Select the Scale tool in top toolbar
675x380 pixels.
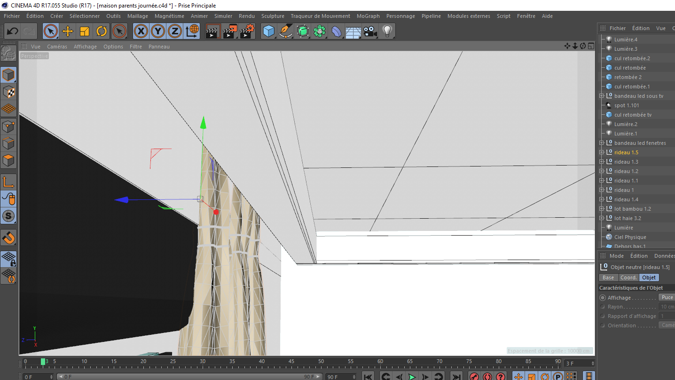(x=85, y=32)
